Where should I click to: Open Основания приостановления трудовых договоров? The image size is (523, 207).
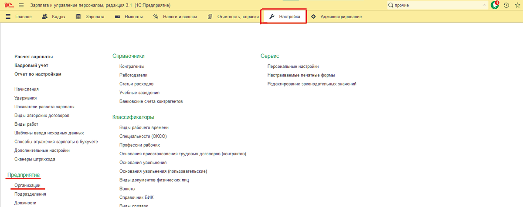[x=183, y=154]
